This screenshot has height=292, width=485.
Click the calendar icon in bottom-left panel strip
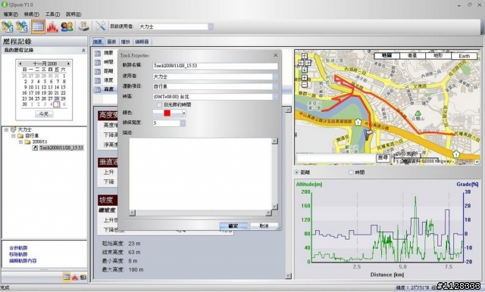click(x=67, y=277)
